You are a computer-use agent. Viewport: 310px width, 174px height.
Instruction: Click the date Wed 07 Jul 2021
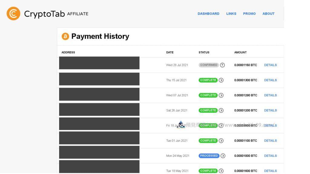(x=177, y=95)
